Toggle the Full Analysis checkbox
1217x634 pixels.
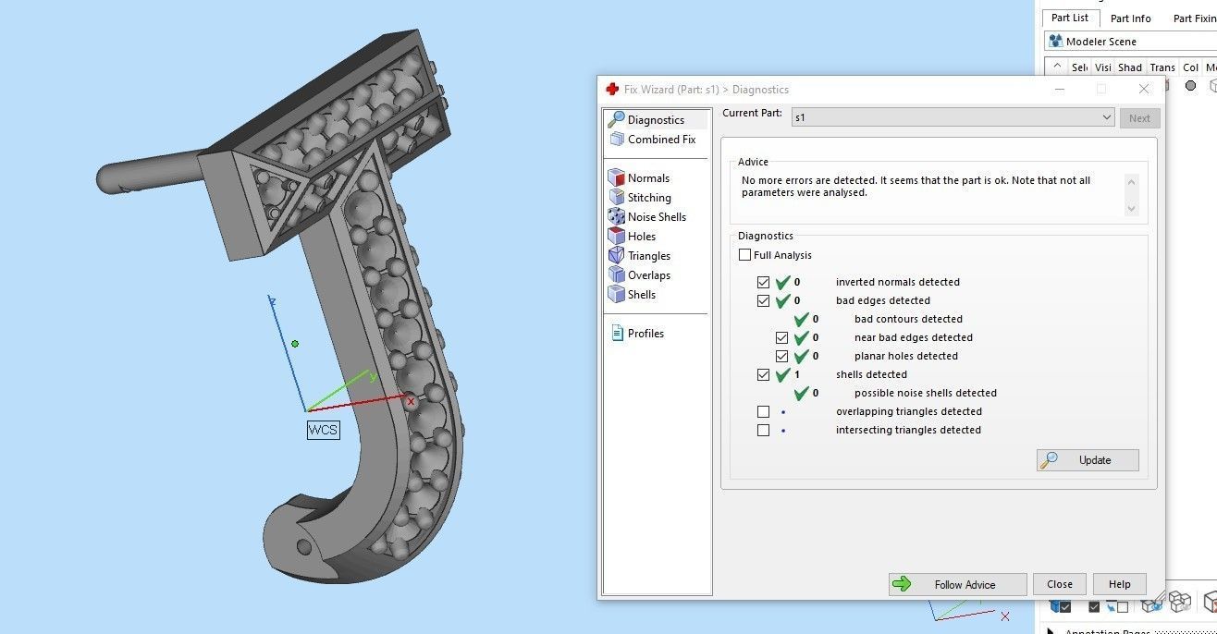[745, 255]
